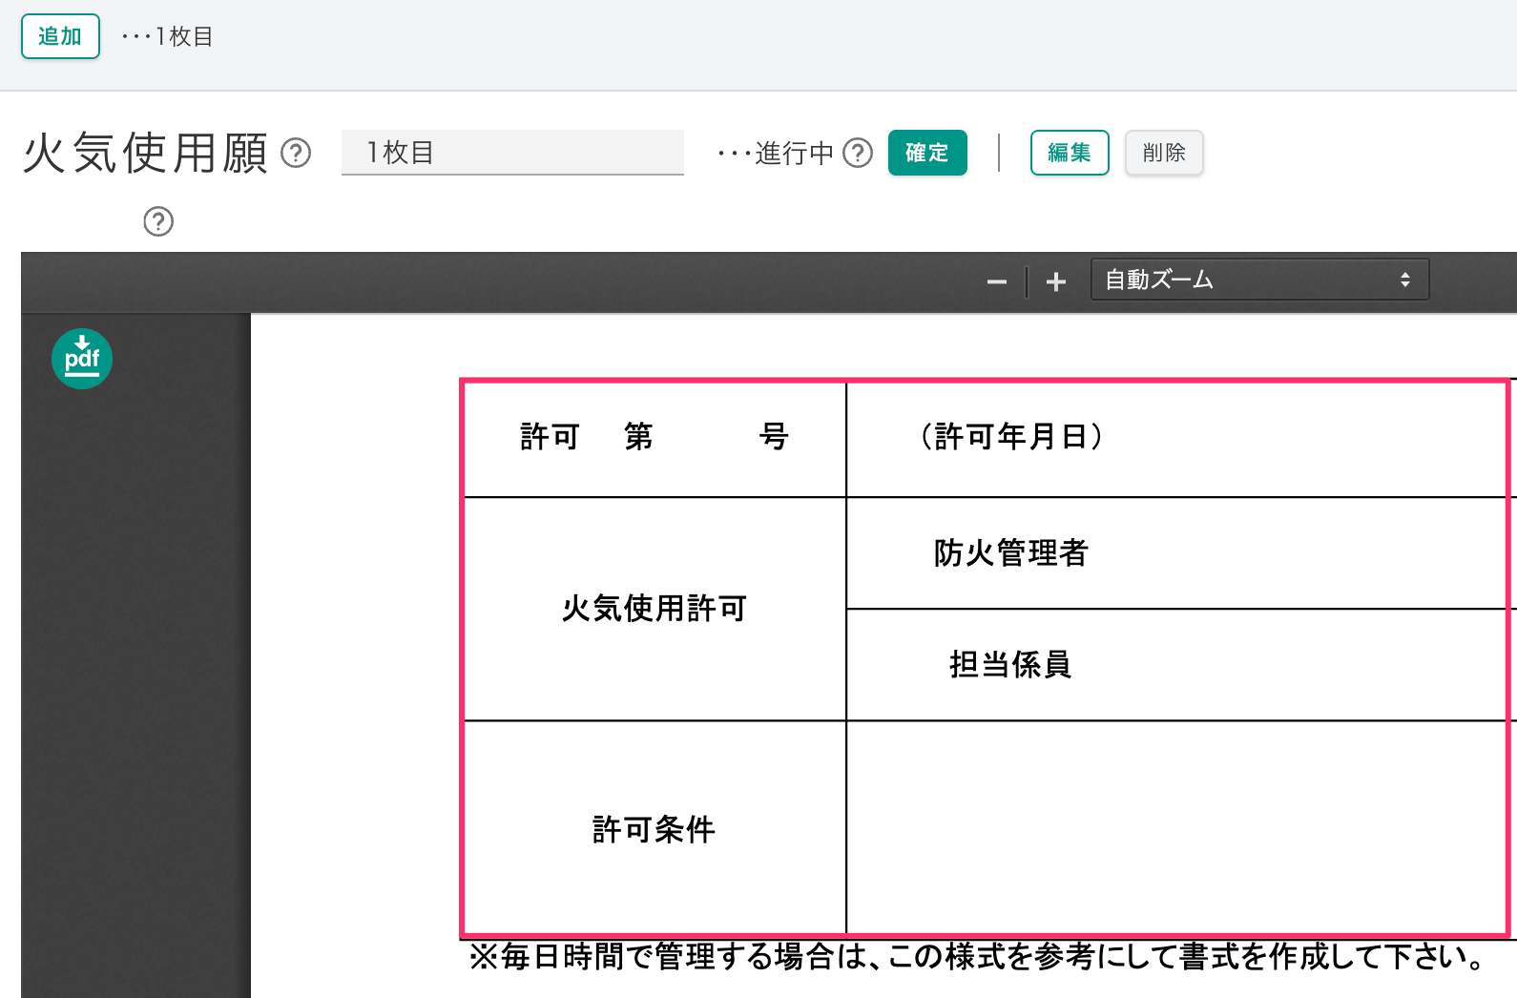
Task: Click the 編集 button
Action: (x=1069, y=153)
